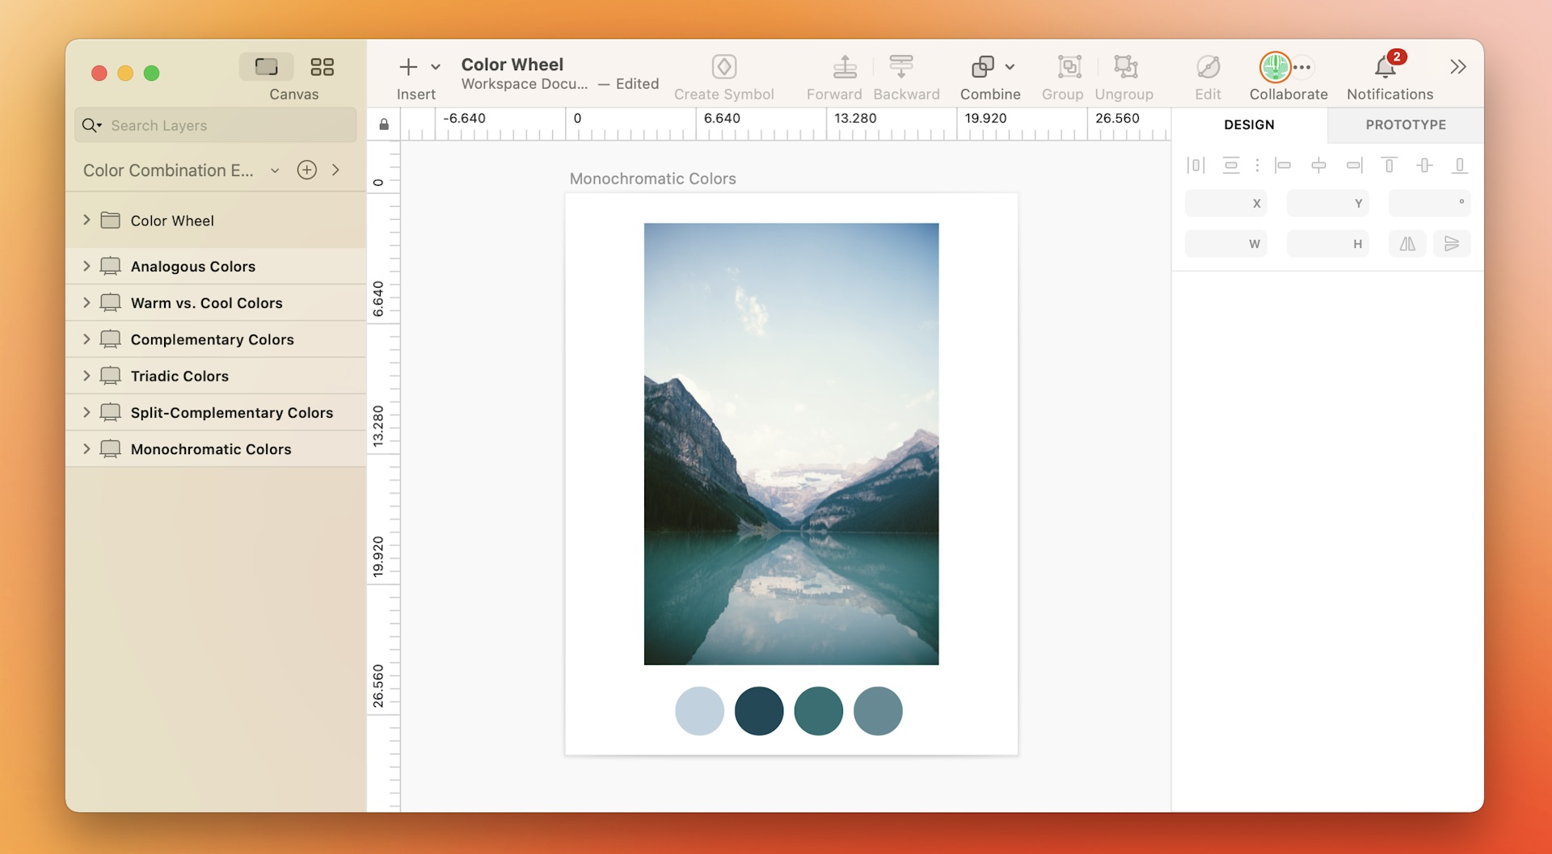Toggle the ruler lock icon
The image size is (1552, 854).
point(384,124)
